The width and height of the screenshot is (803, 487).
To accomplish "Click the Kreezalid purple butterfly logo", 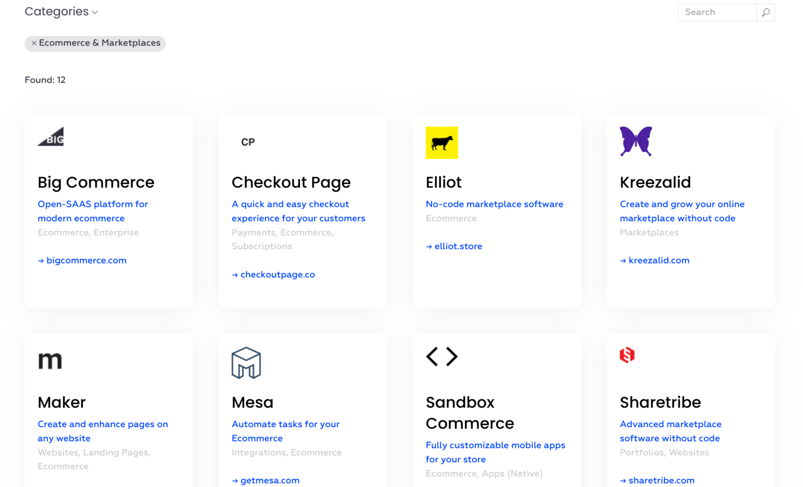I will point(636,142).
